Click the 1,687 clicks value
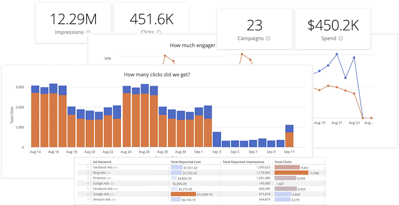The width and height of the screenshot is (399, 205). tap(280, 184)
